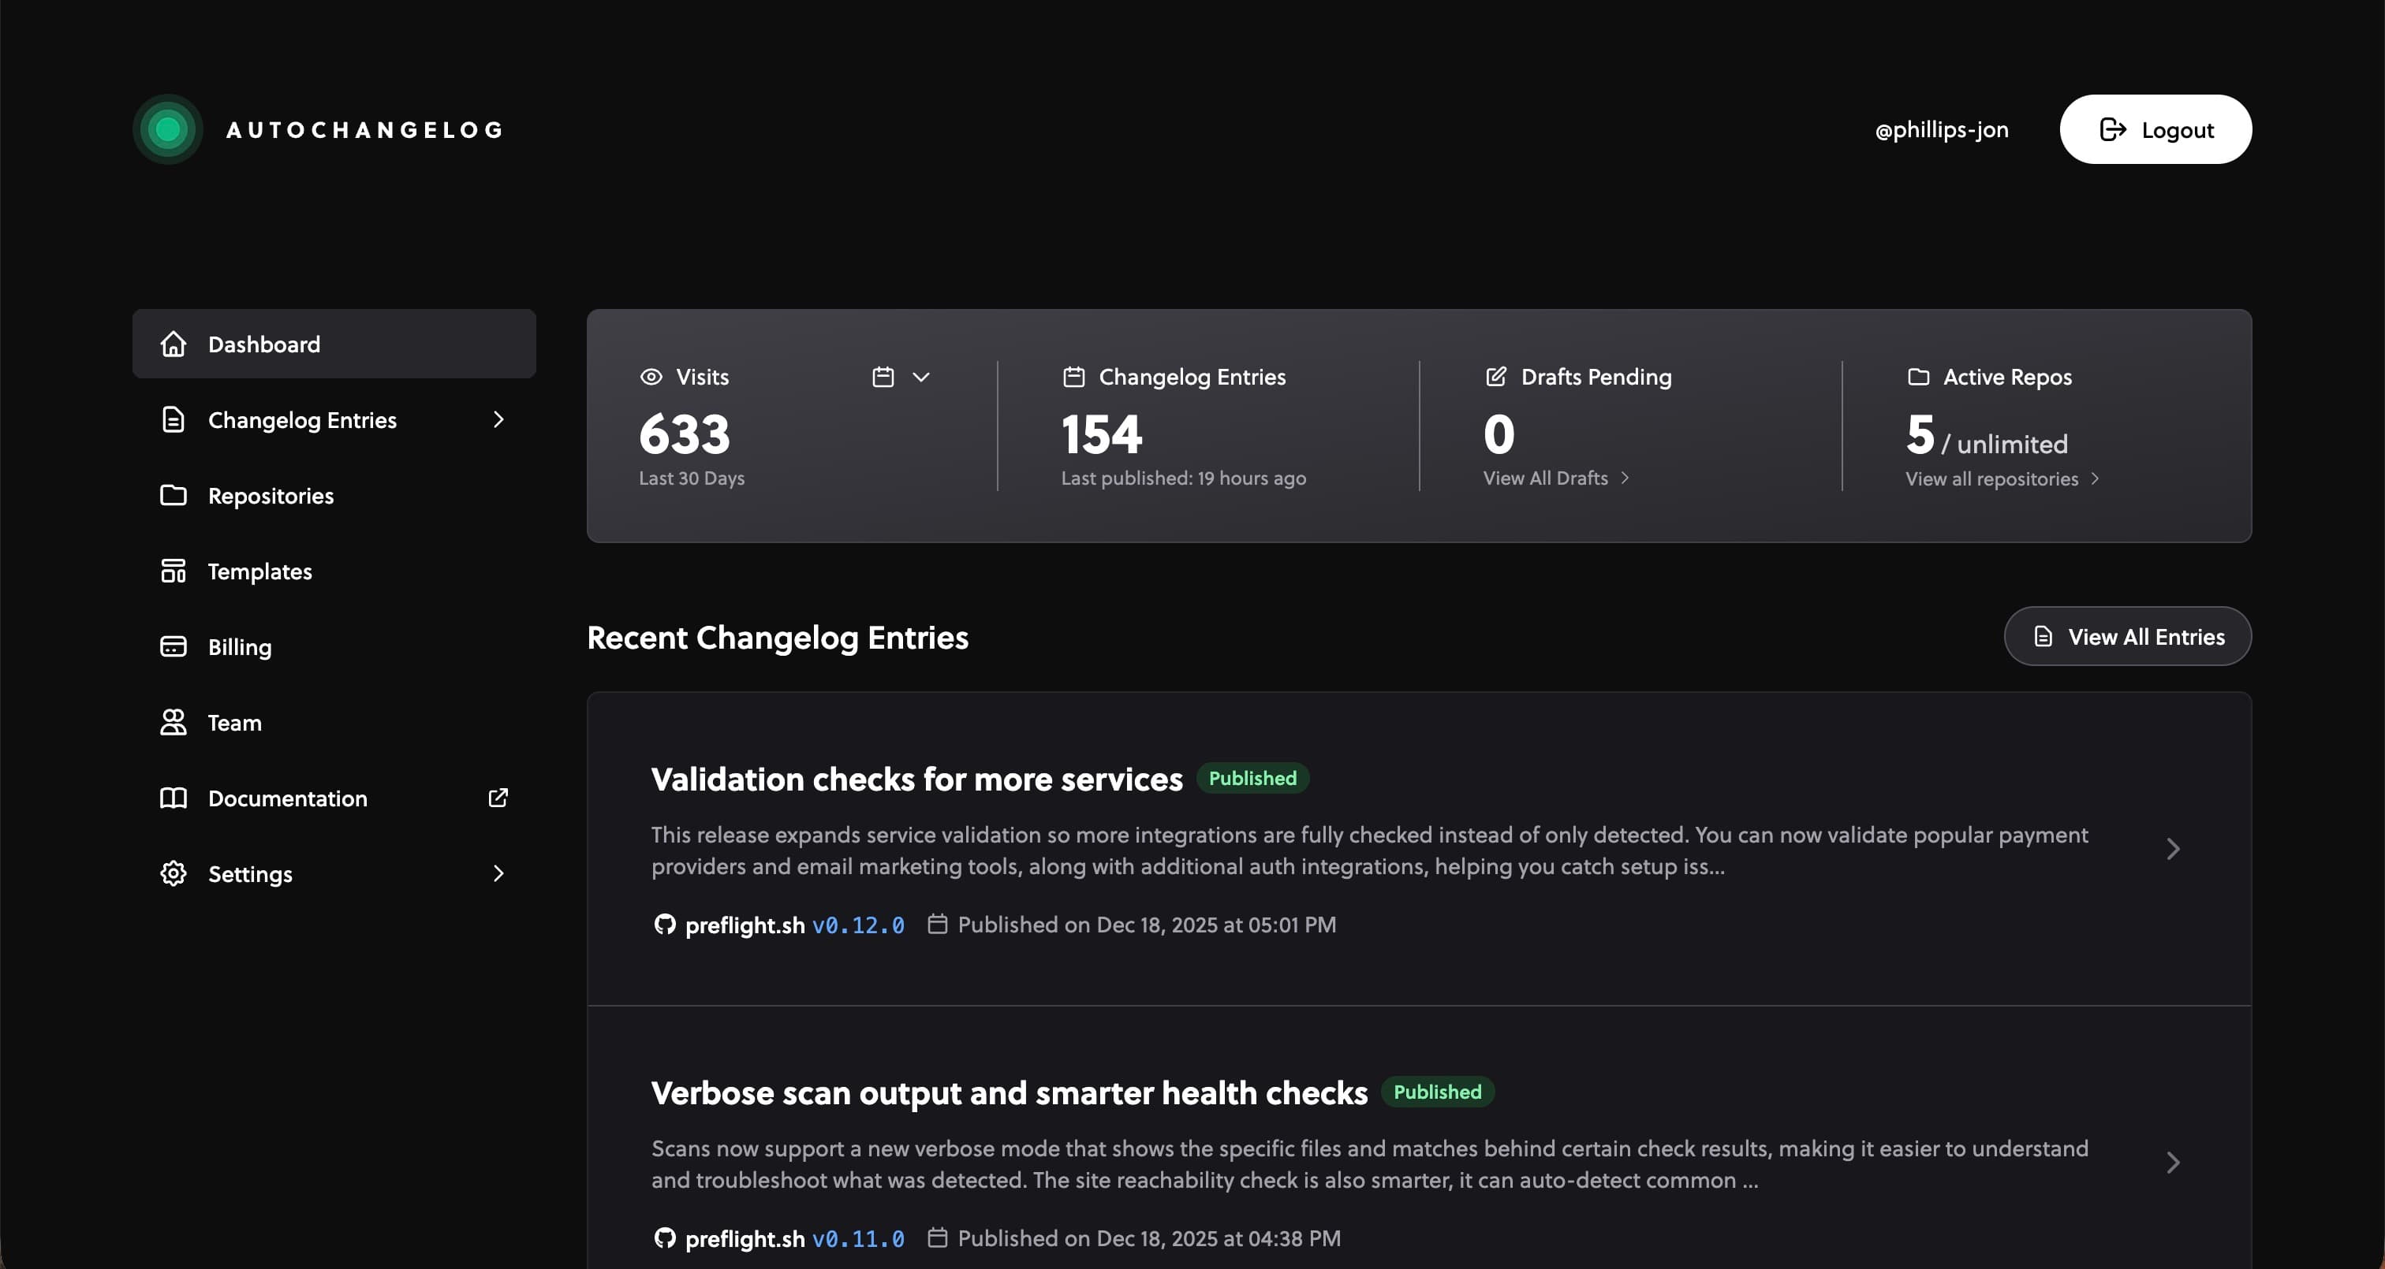Expand the Settings submenu chevron
The height and width of the screenshot is (1269, 2385).
pyautogui.click(x=499, y=873)
